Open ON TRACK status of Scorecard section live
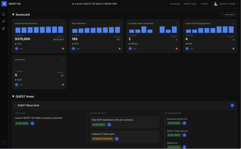The height and width of the screenshot is (149, 241). (174, 123)
